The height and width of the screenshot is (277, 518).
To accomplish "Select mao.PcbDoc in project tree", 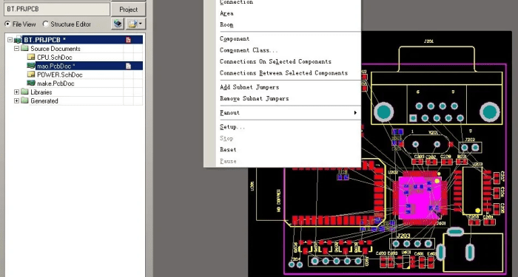I will pos(55,66).
